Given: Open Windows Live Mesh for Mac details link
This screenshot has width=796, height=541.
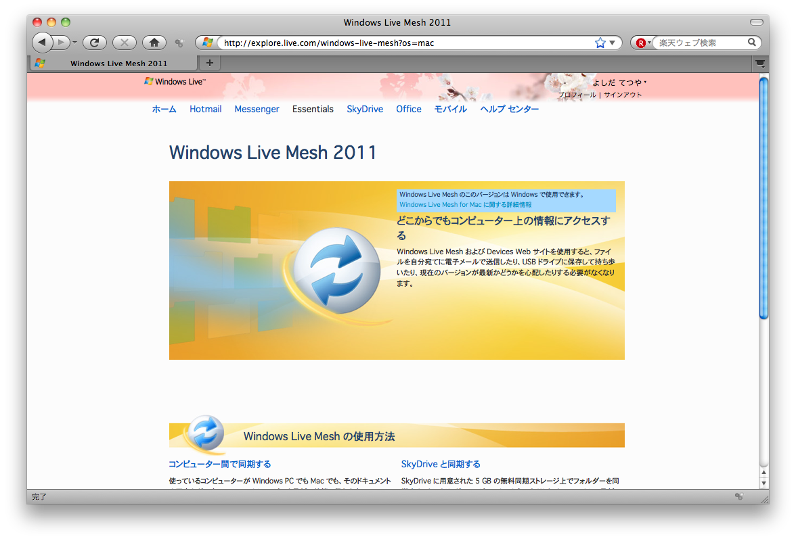Looking at the screenshot, I should click(466, 205).
